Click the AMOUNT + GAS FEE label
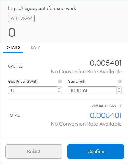The width and height of the screenshot is (128, 164). (107, 106)
